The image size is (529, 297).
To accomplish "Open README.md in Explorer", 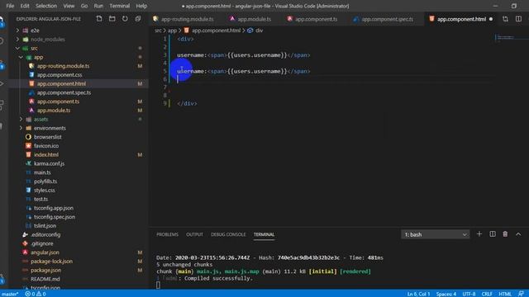I will click(45, 279).
